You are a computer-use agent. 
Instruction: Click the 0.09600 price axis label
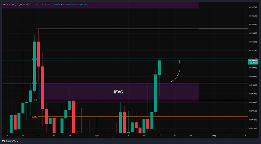[x=253, y=102]
